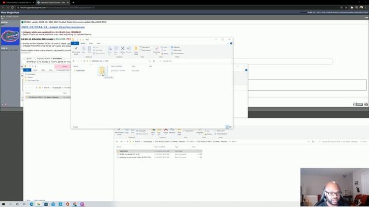Expand the New item dropdown in PS3 ribbon
The image size is (369, 207).
coord(145,47)
